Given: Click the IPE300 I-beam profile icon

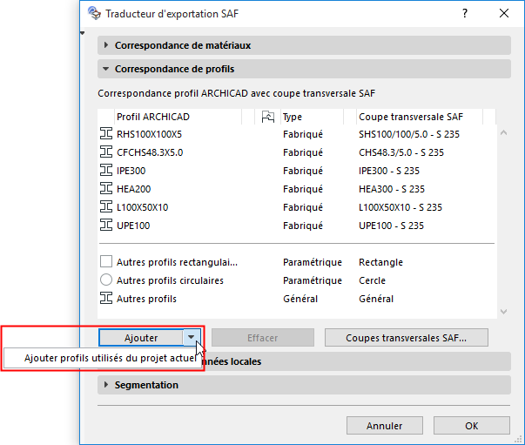Looking at the screenshot, I should click(x=106, y=171).
